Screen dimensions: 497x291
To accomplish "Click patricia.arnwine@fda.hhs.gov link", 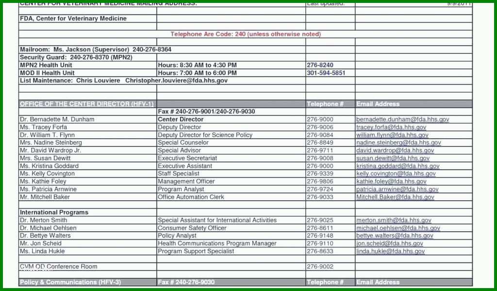I will pyautogui.click(x=397, y=189).
